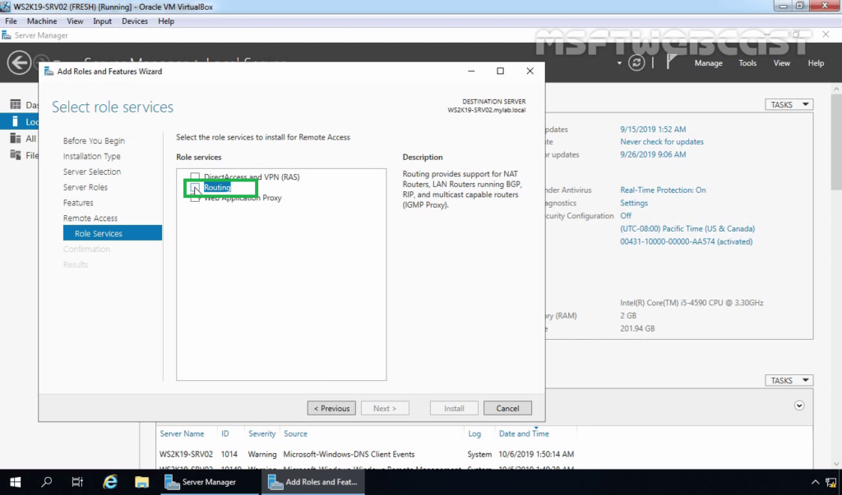The width and height of the screenshot is (842, 495).
Task: Open the Manage menu in Server Manager
Action: (708, 63)
